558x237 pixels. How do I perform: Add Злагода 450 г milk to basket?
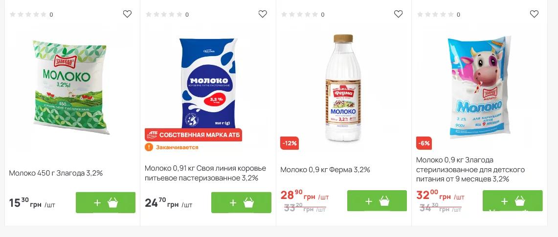[106, 202]
